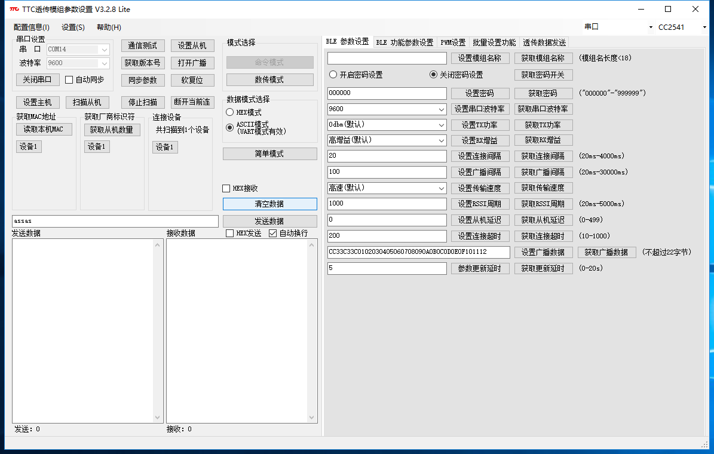Select the BLE 参数设置 tab
The height and width of the screenshot is (454, 714).
click(347, 41)
